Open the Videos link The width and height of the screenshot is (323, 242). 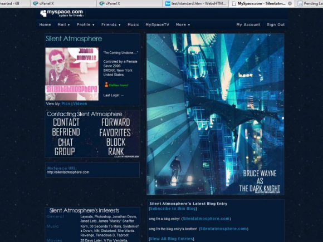80,103
